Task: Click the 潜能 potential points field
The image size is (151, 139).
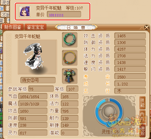Action: 70,133
